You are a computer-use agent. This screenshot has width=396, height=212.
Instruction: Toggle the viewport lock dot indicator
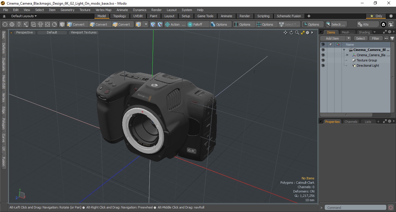coord(11,33)
